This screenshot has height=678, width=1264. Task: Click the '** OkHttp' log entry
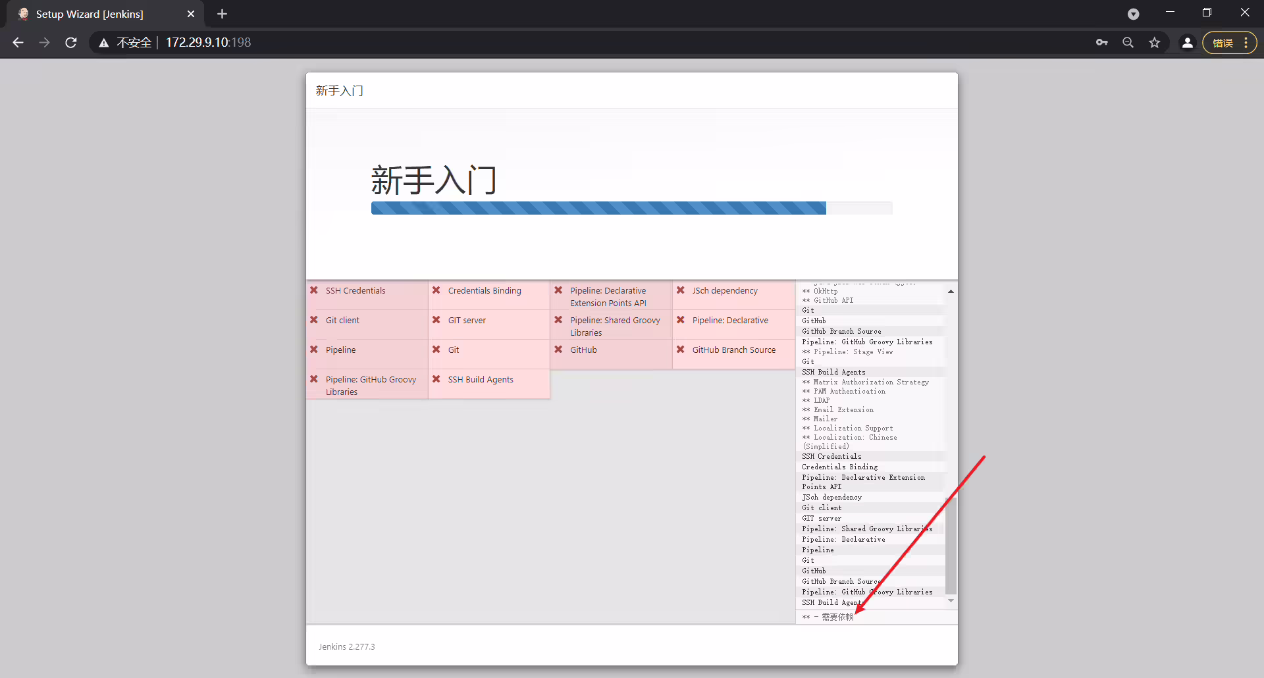point(820,291)
